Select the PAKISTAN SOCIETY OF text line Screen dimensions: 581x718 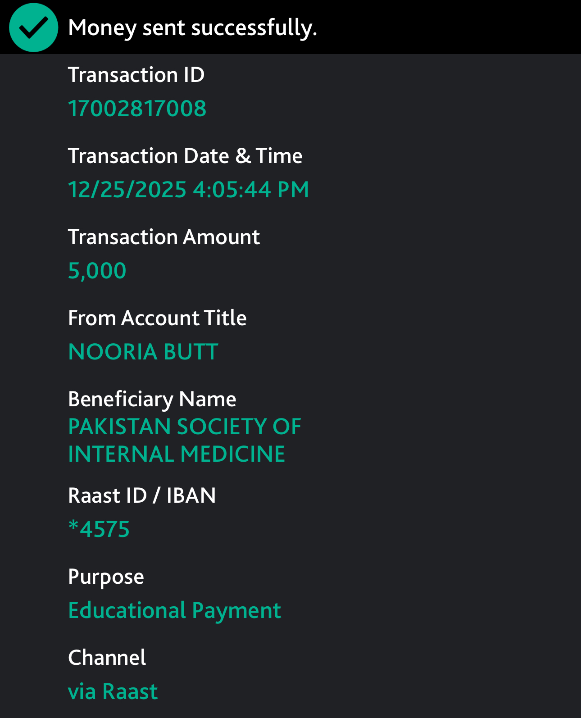(x=185, y=427)
